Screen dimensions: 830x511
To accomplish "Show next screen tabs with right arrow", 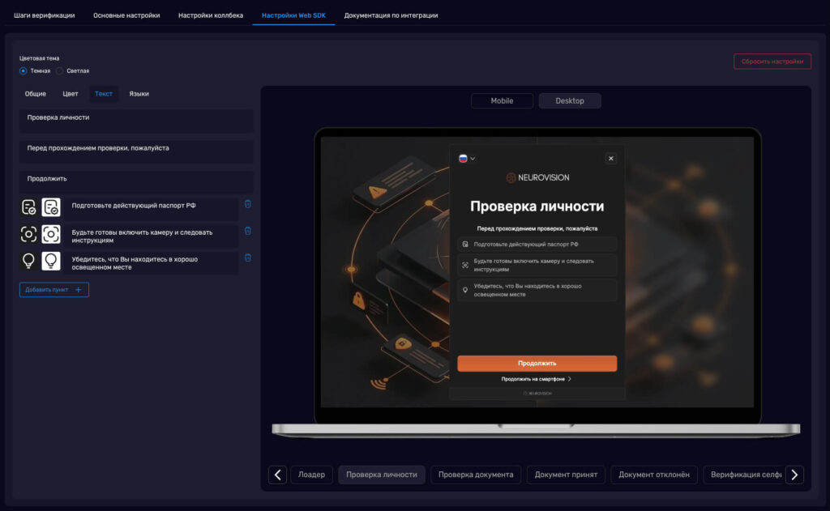I will click(794, 475).
